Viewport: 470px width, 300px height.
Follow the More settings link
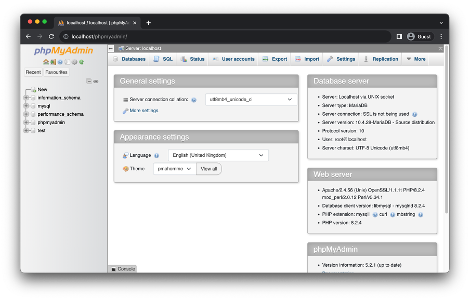(144, 111)
